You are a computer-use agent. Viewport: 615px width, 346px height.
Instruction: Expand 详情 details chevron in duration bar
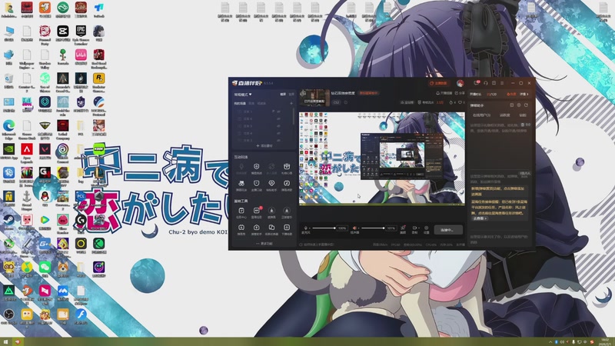524,94
